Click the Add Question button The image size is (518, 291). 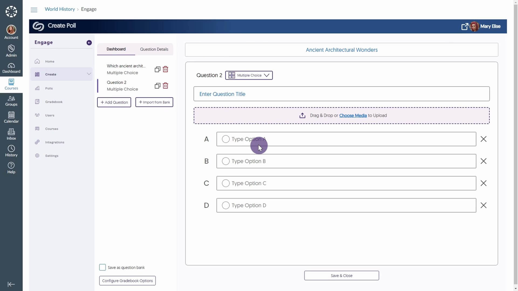(x=114, y=102)
